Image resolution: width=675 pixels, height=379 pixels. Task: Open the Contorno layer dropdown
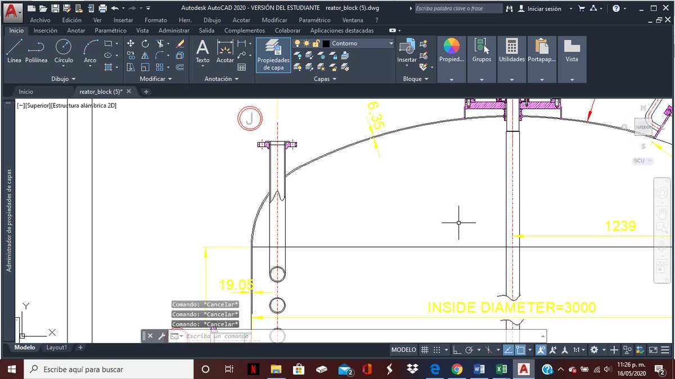coord(391,44)
